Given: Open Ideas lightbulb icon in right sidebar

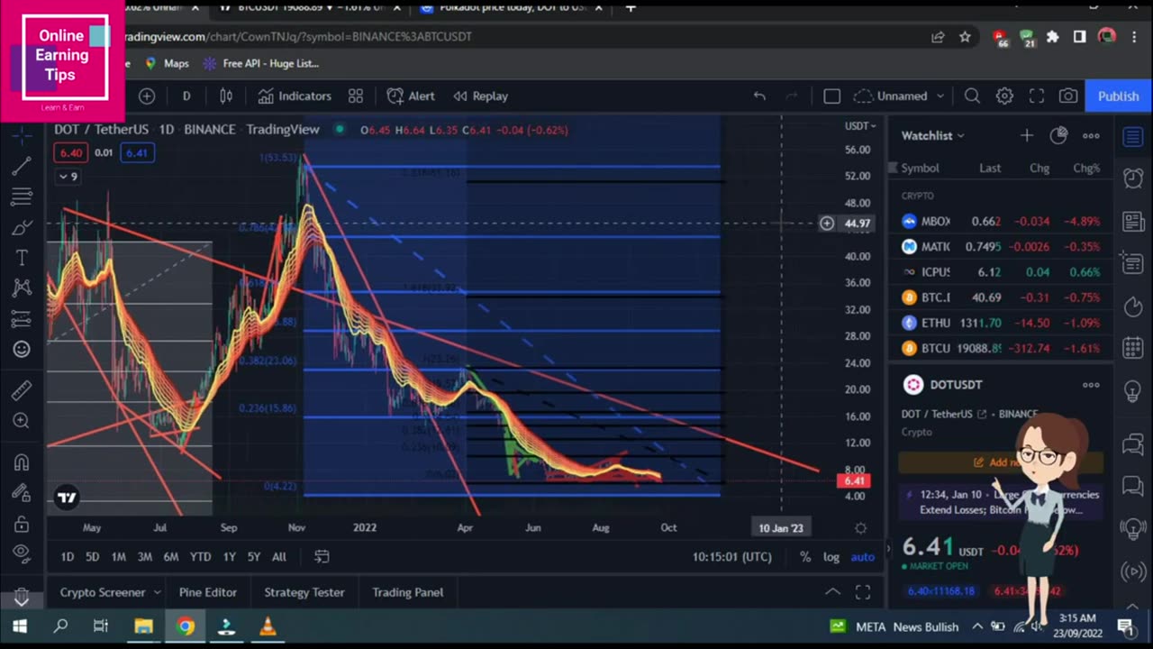Looking at the screenshot, I should tap(1133, 392).
